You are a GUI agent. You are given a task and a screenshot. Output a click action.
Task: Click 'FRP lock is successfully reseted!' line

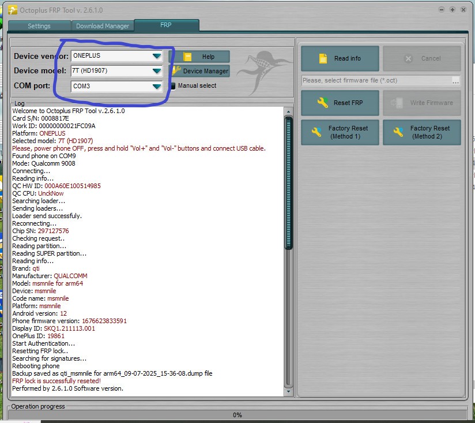coord(56,381)
